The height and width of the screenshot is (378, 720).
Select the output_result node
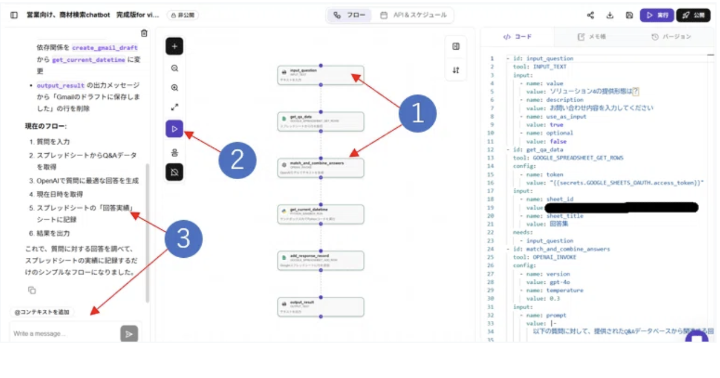321,307
